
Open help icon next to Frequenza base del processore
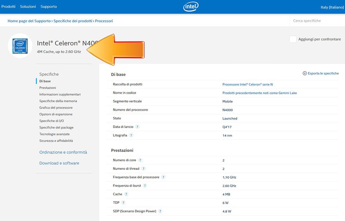(x=163, y=177)
